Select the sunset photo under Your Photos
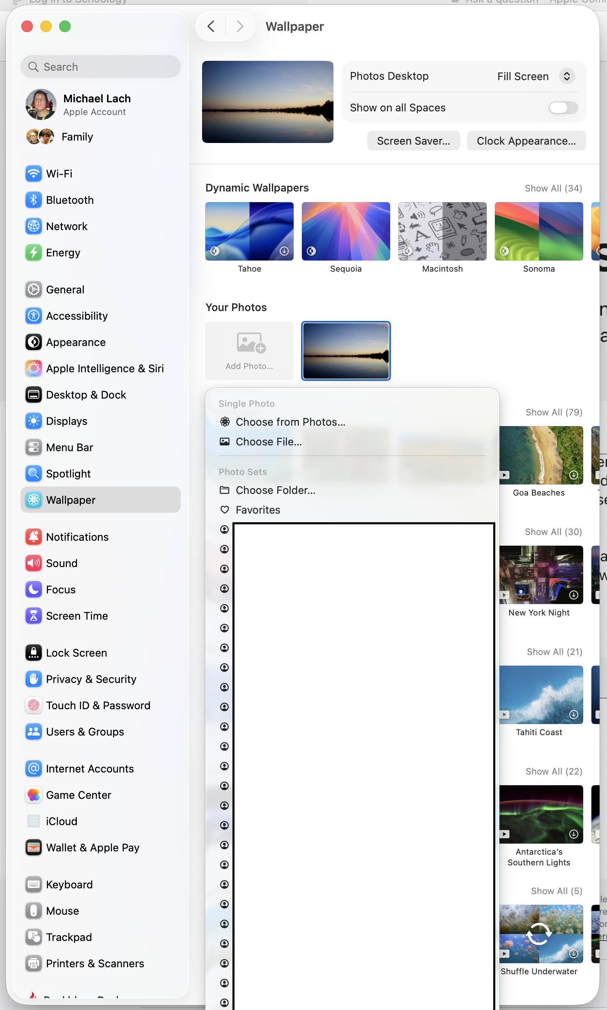Screen dimensions: 607x1010 (346, 351)
